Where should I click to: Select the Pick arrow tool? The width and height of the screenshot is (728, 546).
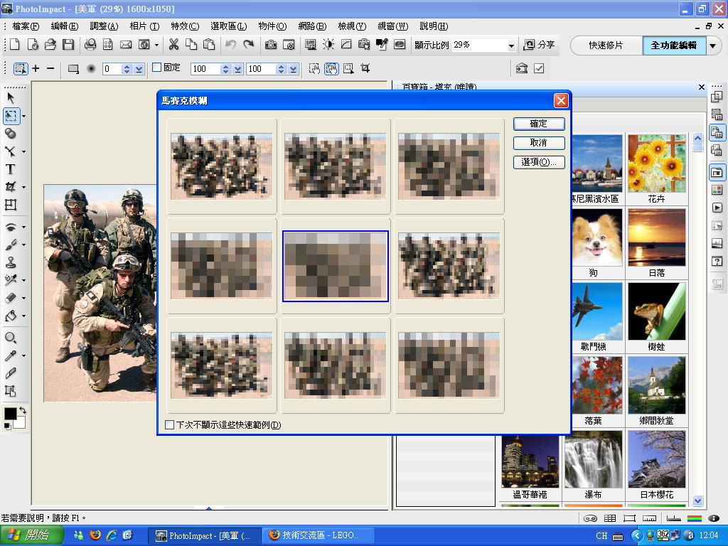(11, 97)
